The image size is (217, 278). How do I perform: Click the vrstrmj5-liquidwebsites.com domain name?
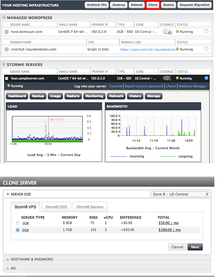click(34, 49)
